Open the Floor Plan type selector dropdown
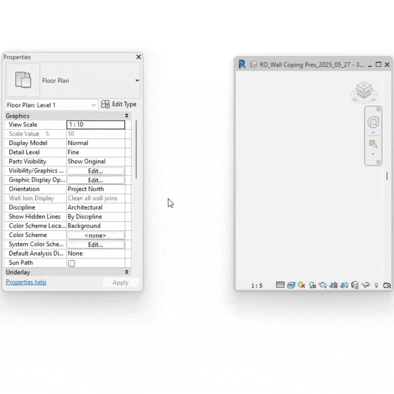 pos(137,80)
